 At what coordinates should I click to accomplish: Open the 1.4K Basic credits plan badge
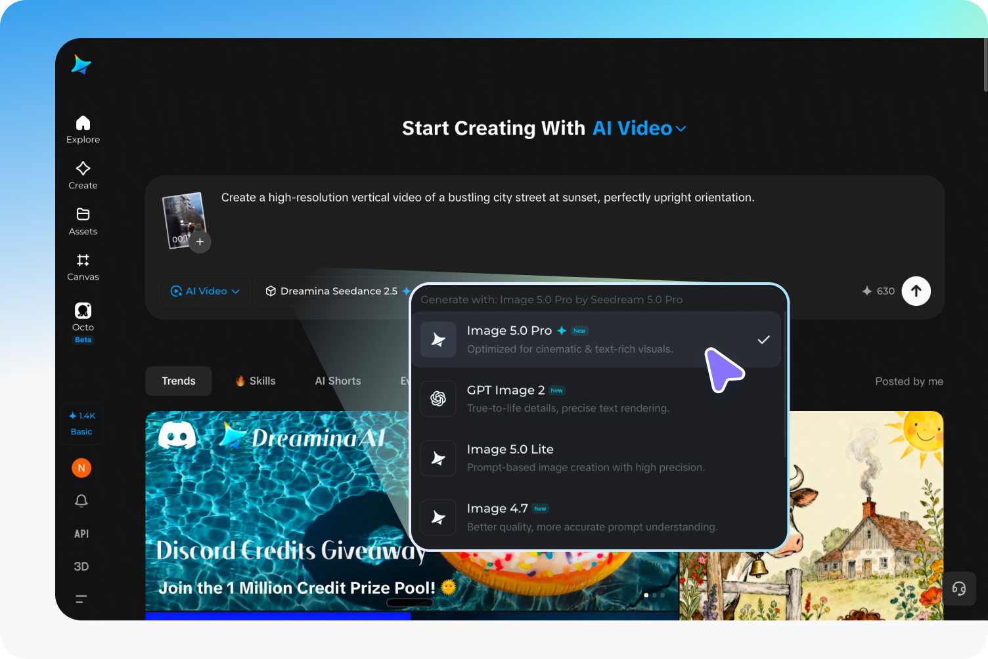pos(81,423)
